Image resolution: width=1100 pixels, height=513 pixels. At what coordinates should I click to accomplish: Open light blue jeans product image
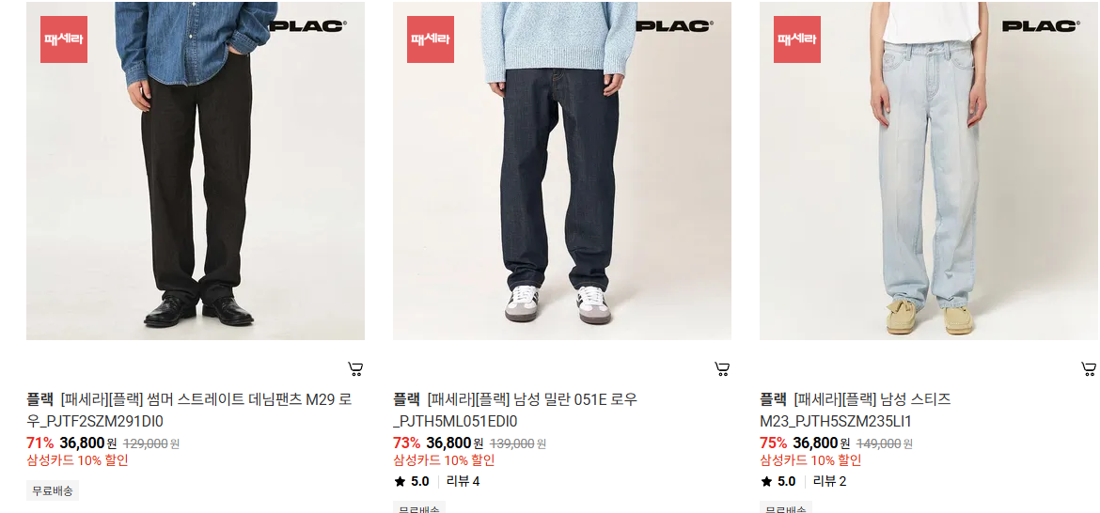pos(929,170)
